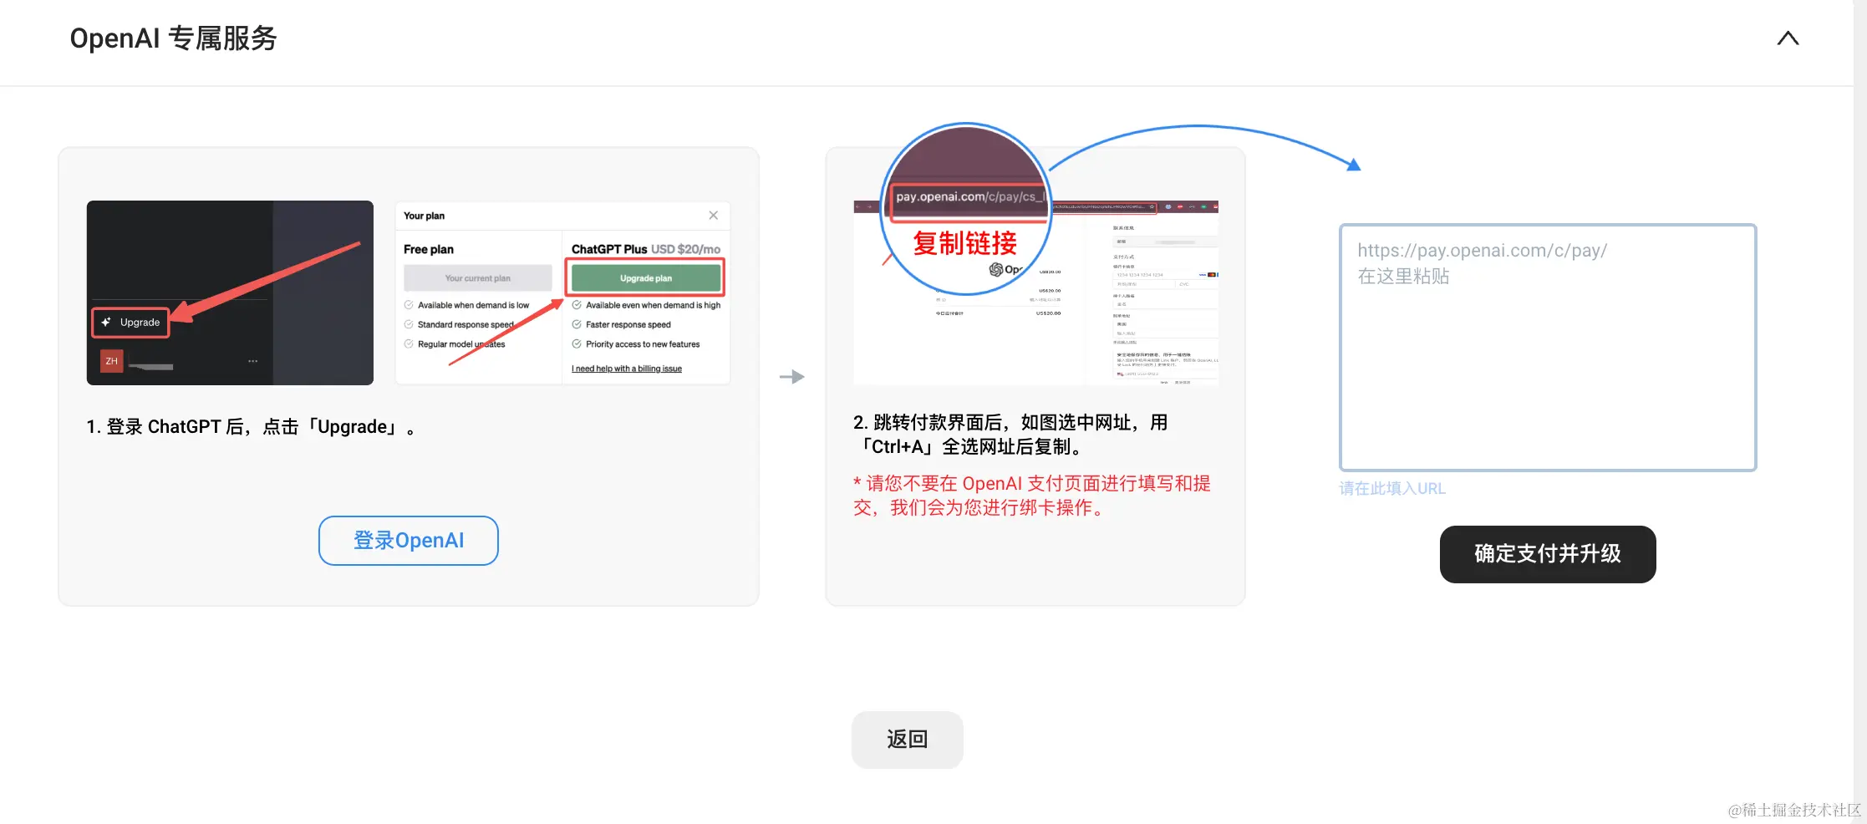This screenshot has width=1867, height=824.
Task: Open the ChatGPT Upgrade screenshot thumbnail
Action: [230, 292]
